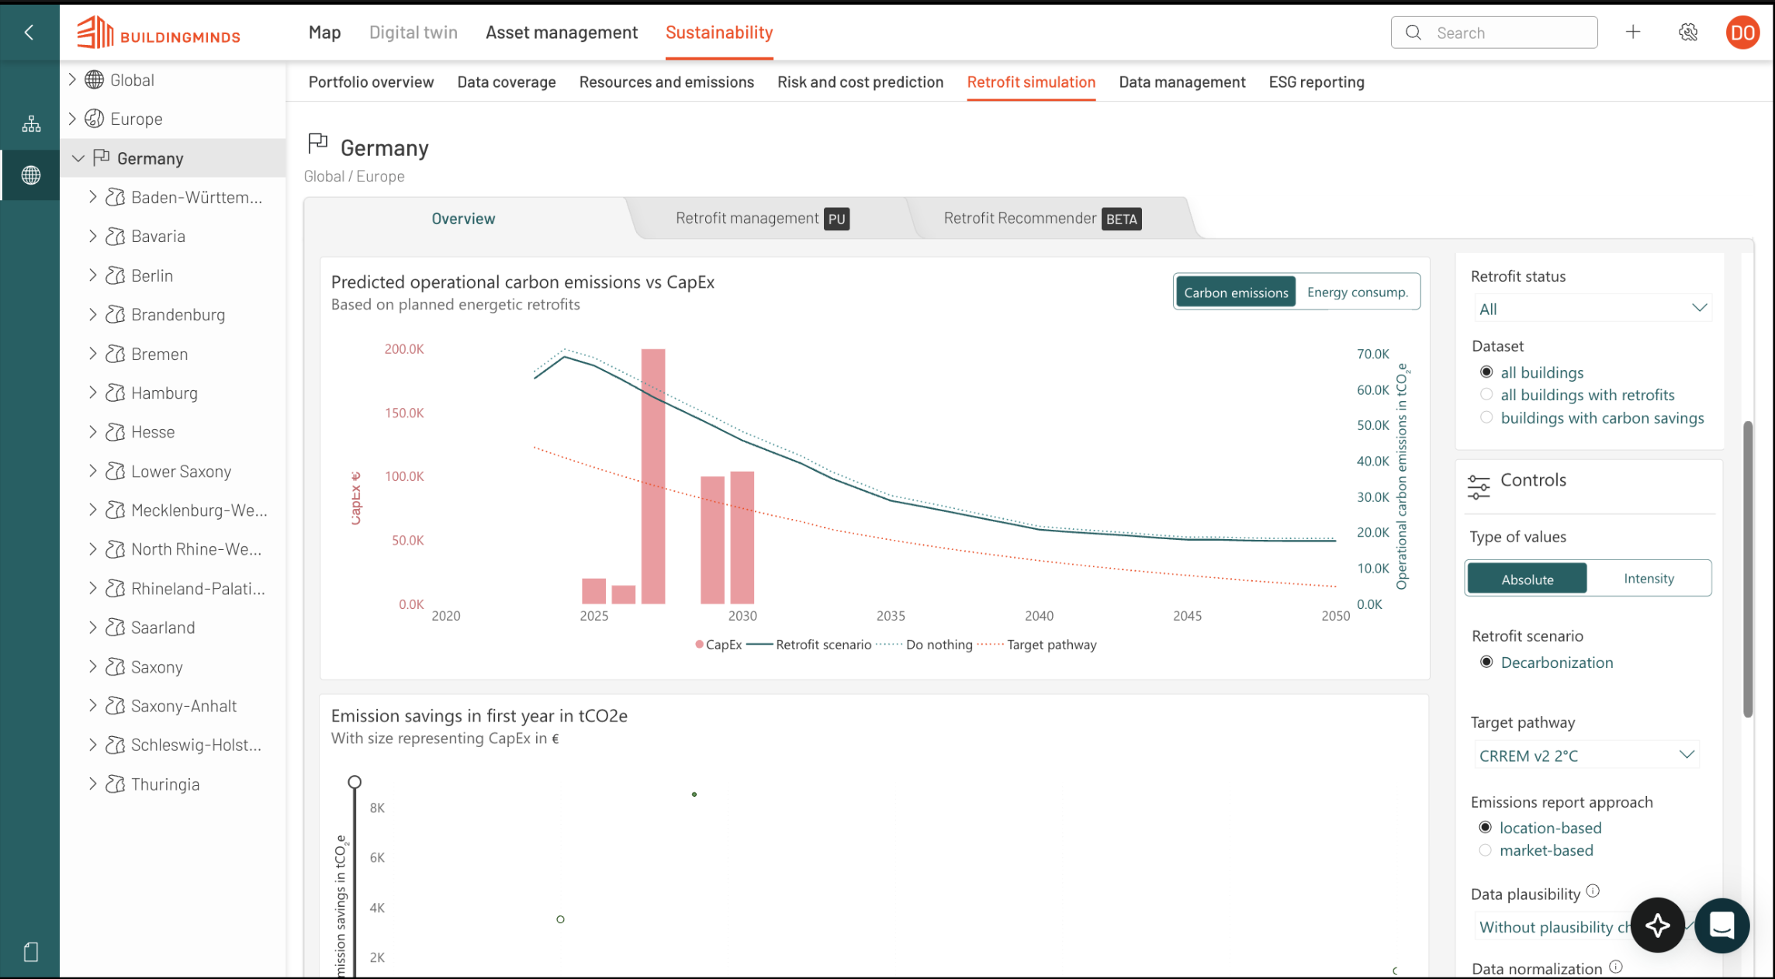Open the DO user avatar menu

[1742, 33]
